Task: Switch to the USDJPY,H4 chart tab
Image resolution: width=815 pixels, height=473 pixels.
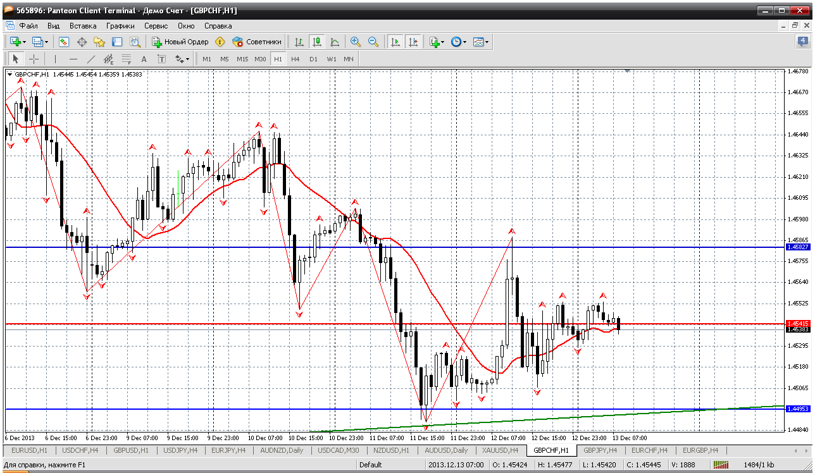Action: 180,450
